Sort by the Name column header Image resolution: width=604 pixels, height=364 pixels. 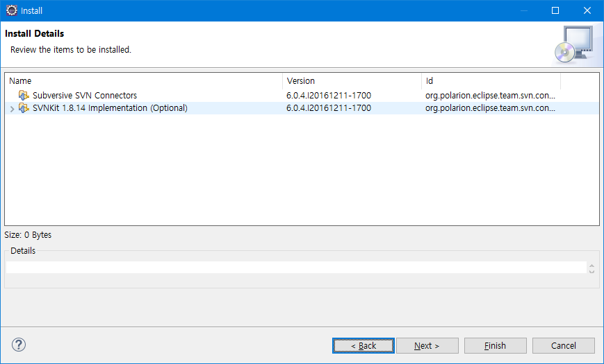[144, 80]
